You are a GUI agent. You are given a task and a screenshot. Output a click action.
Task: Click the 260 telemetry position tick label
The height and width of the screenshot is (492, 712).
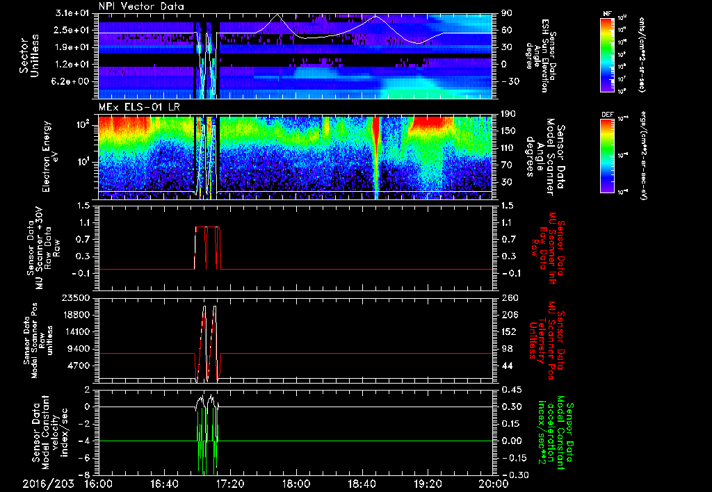(x=509, y=297)
